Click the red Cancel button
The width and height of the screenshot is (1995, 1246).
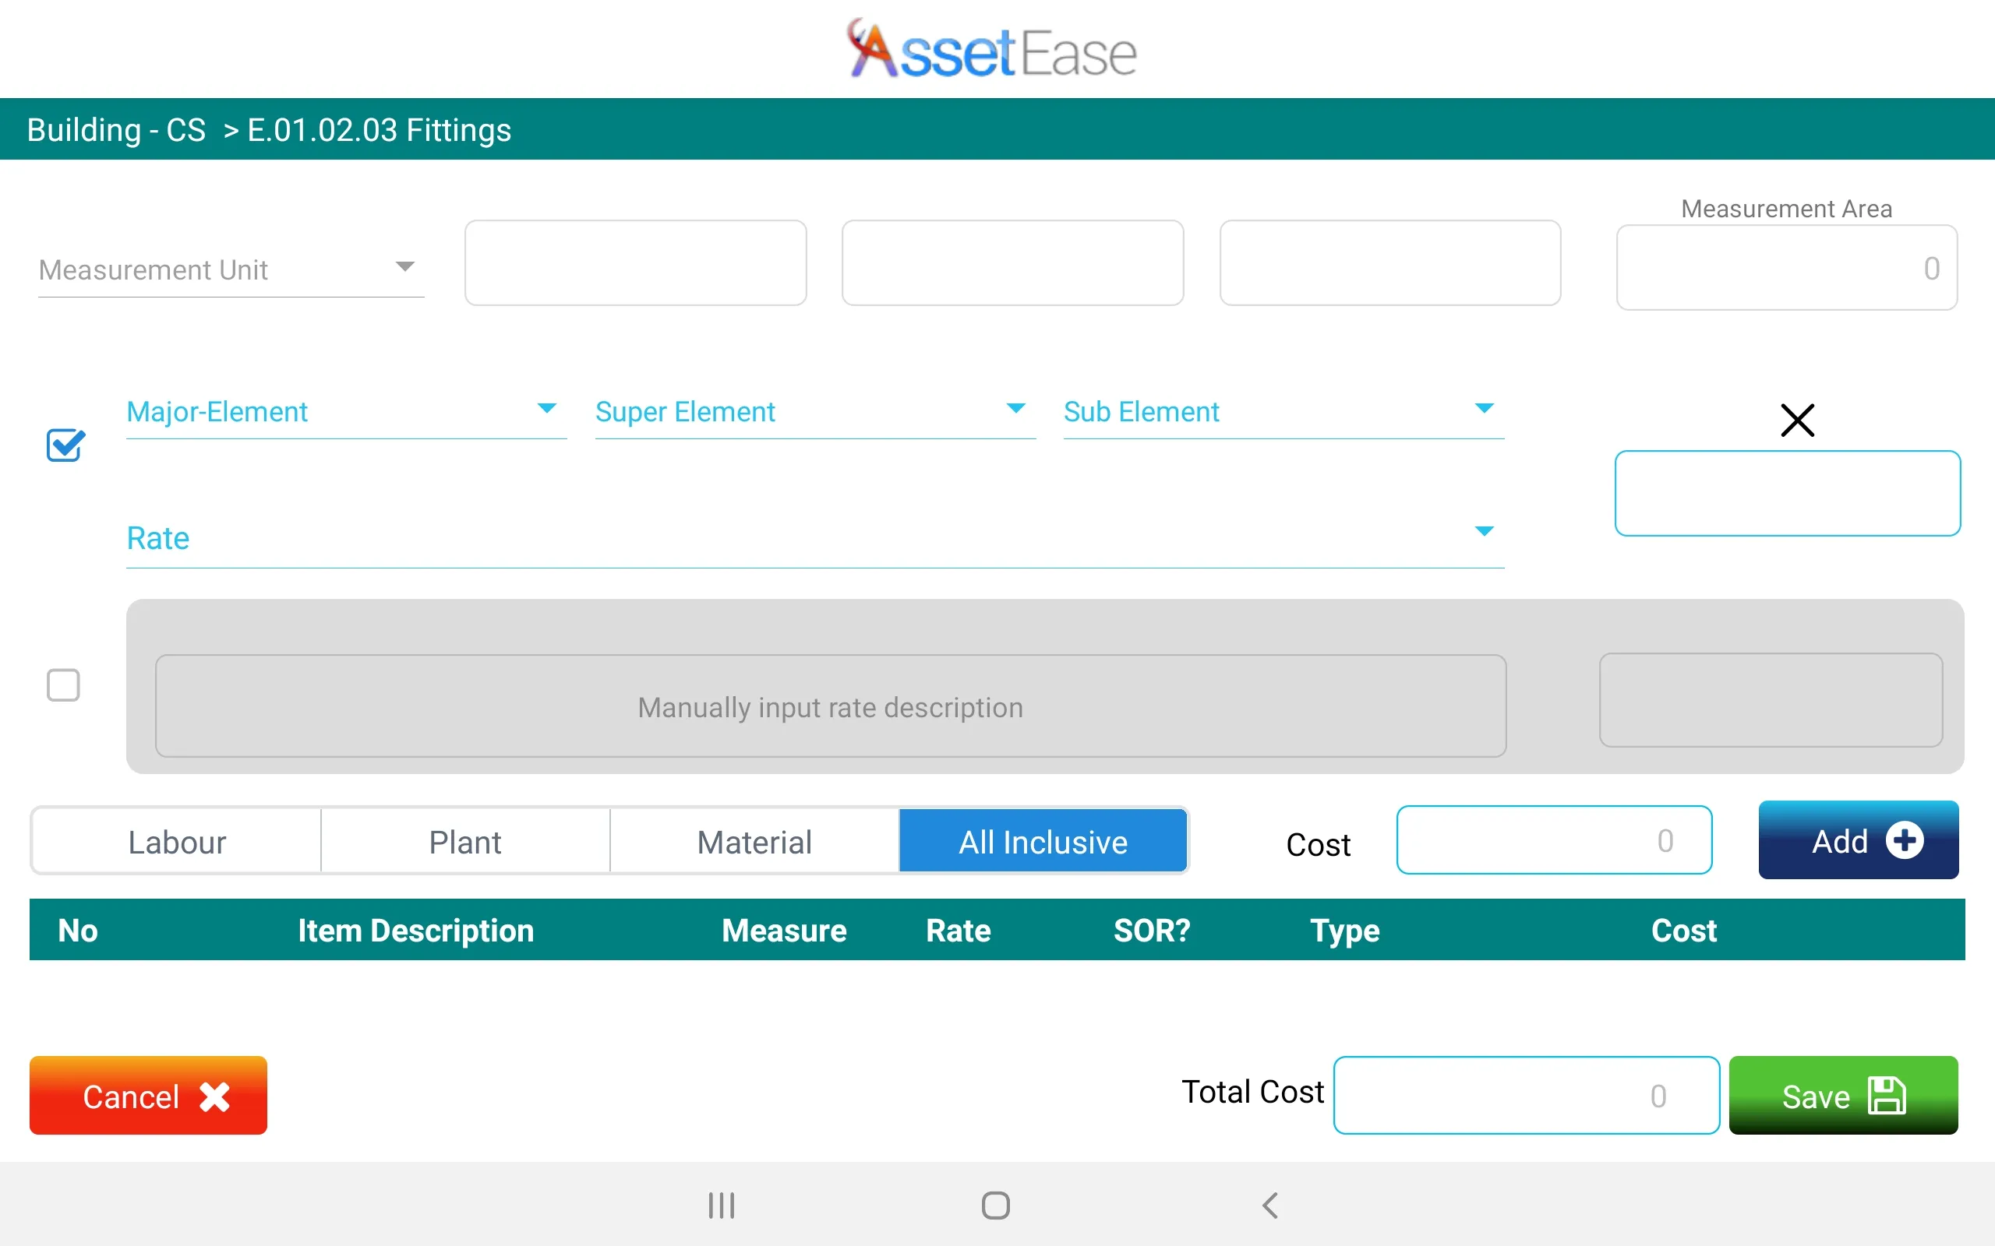click(x=148, y=1095)
